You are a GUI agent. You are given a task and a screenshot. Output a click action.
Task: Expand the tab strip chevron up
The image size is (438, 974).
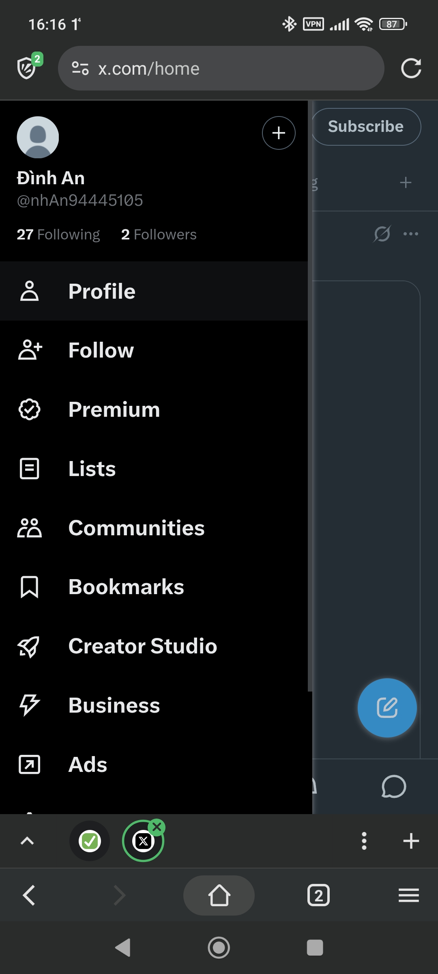click(x=27, y=841)
